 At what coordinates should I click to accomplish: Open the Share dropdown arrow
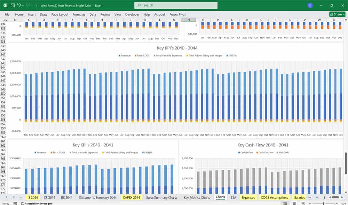pos(343,14)
